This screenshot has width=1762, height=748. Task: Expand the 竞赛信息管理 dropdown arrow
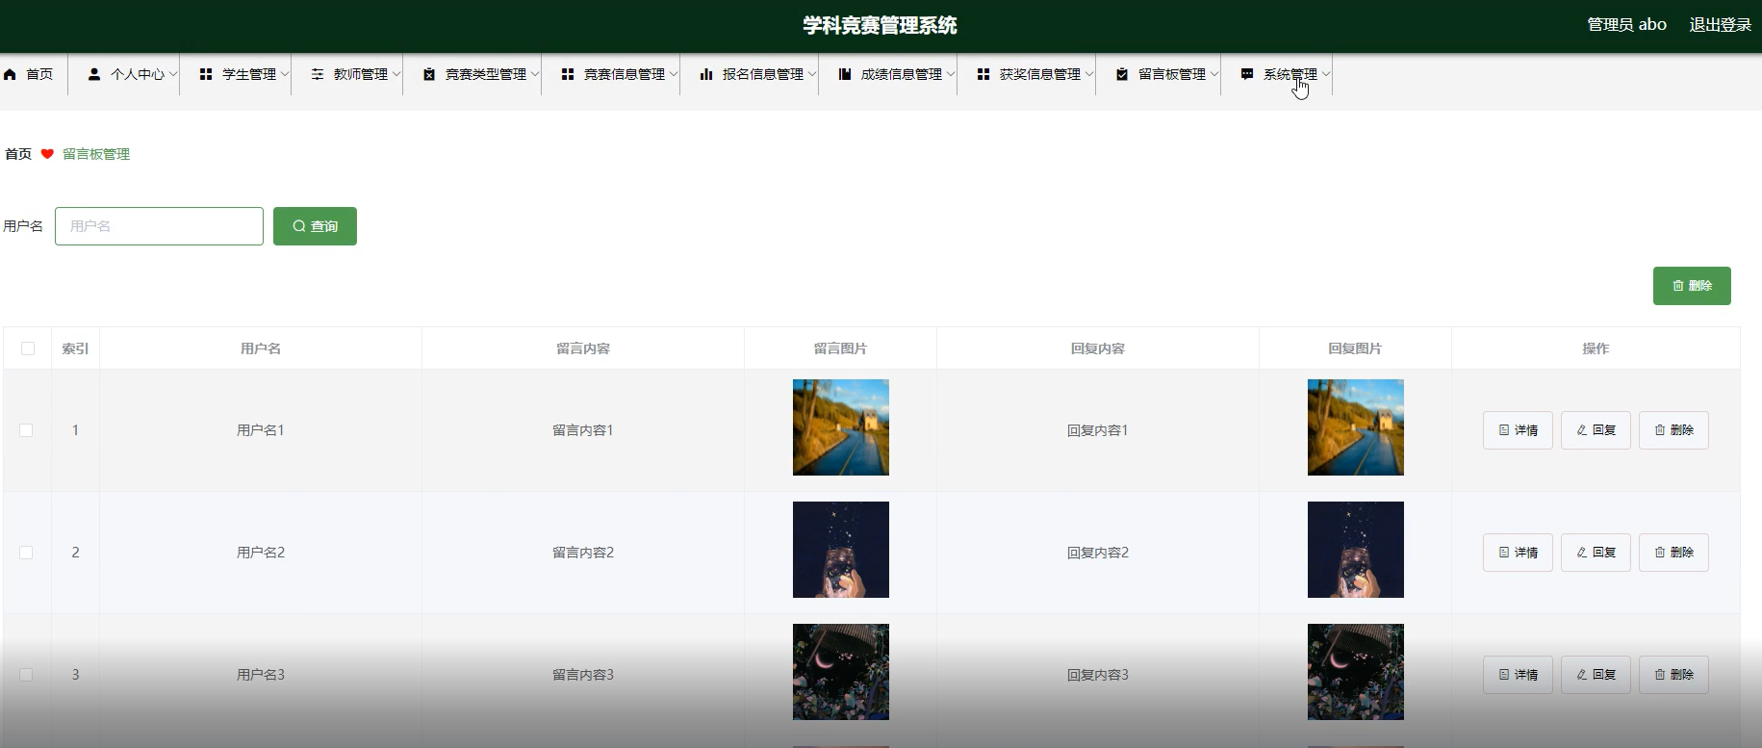[674, 74]
